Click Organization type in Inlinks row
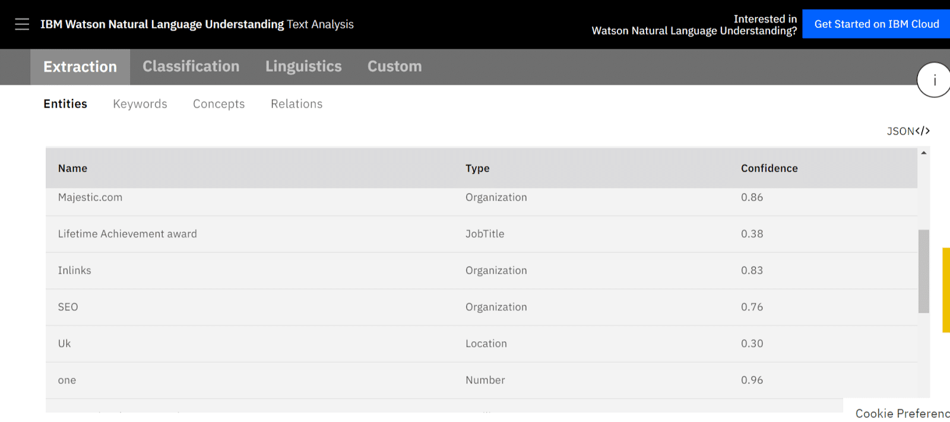The width and height of the screenshot is (950, 422). [x=496, y=271]
